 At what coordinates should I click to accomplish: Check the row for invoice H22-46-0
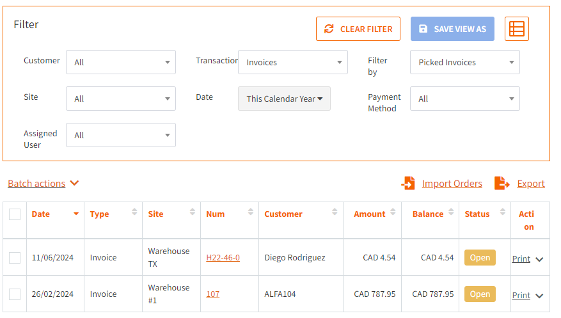15,258
